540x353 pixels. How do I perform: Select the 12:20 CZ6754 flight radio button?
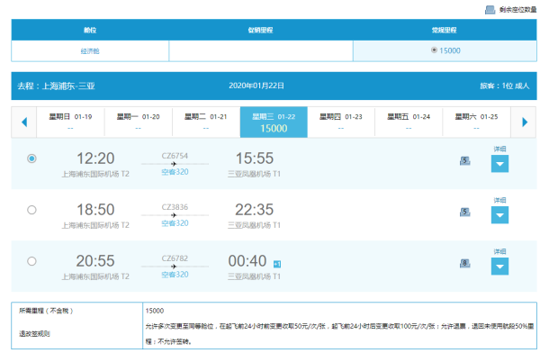coord(31,158)
